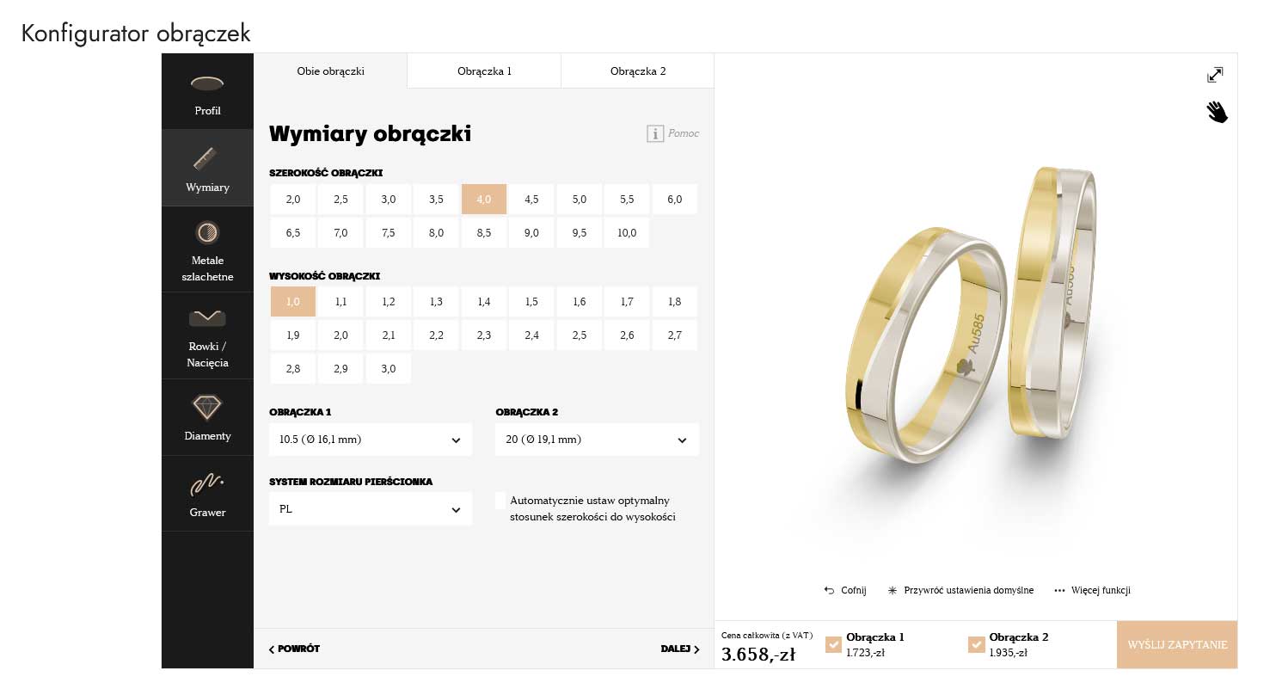Switch to the Obrączka 1 tab
The height and width of the screenshot is (695, 1276).
point(484,71)
